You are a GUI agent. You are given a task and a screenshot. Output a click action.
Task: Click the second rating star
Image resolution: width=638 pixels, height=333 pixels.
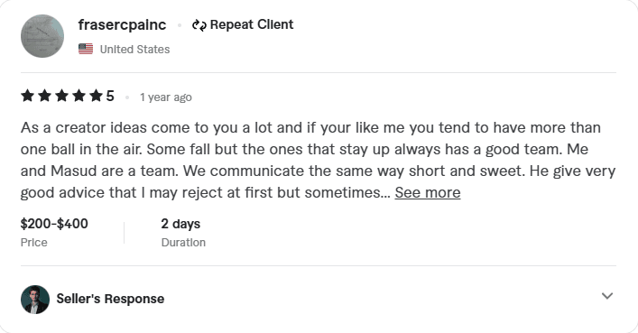(x=44, y=96)
